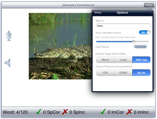Choose CDI production scoring buttons

click(x=105, y=73)
